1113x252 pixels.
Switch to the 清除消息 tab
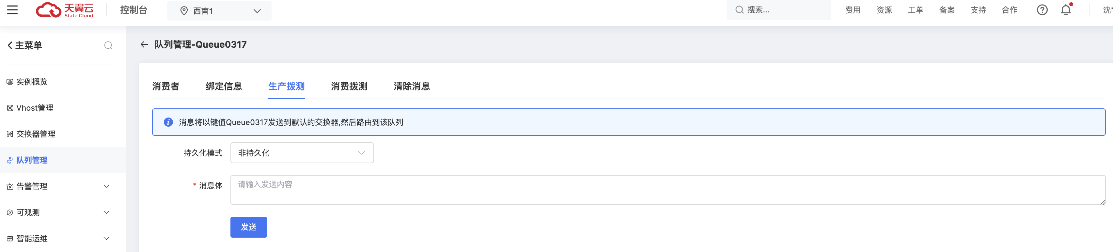click(411, 87)
